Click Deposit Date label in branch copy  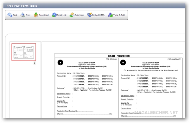coord(62,107)
